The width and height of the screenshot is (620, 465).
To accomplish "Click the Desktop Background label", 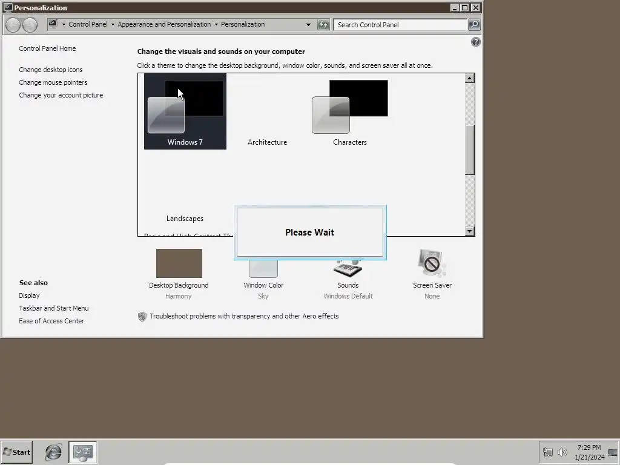I will [179, 285].
